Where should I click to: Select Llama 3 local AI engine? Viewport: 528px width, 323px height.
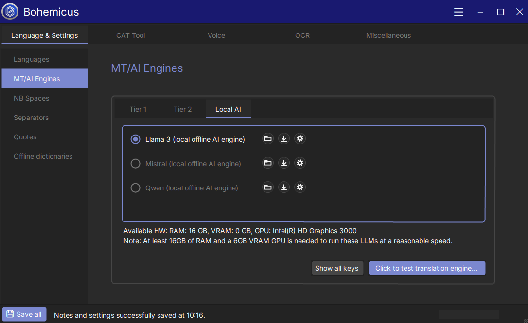point(188,139)
